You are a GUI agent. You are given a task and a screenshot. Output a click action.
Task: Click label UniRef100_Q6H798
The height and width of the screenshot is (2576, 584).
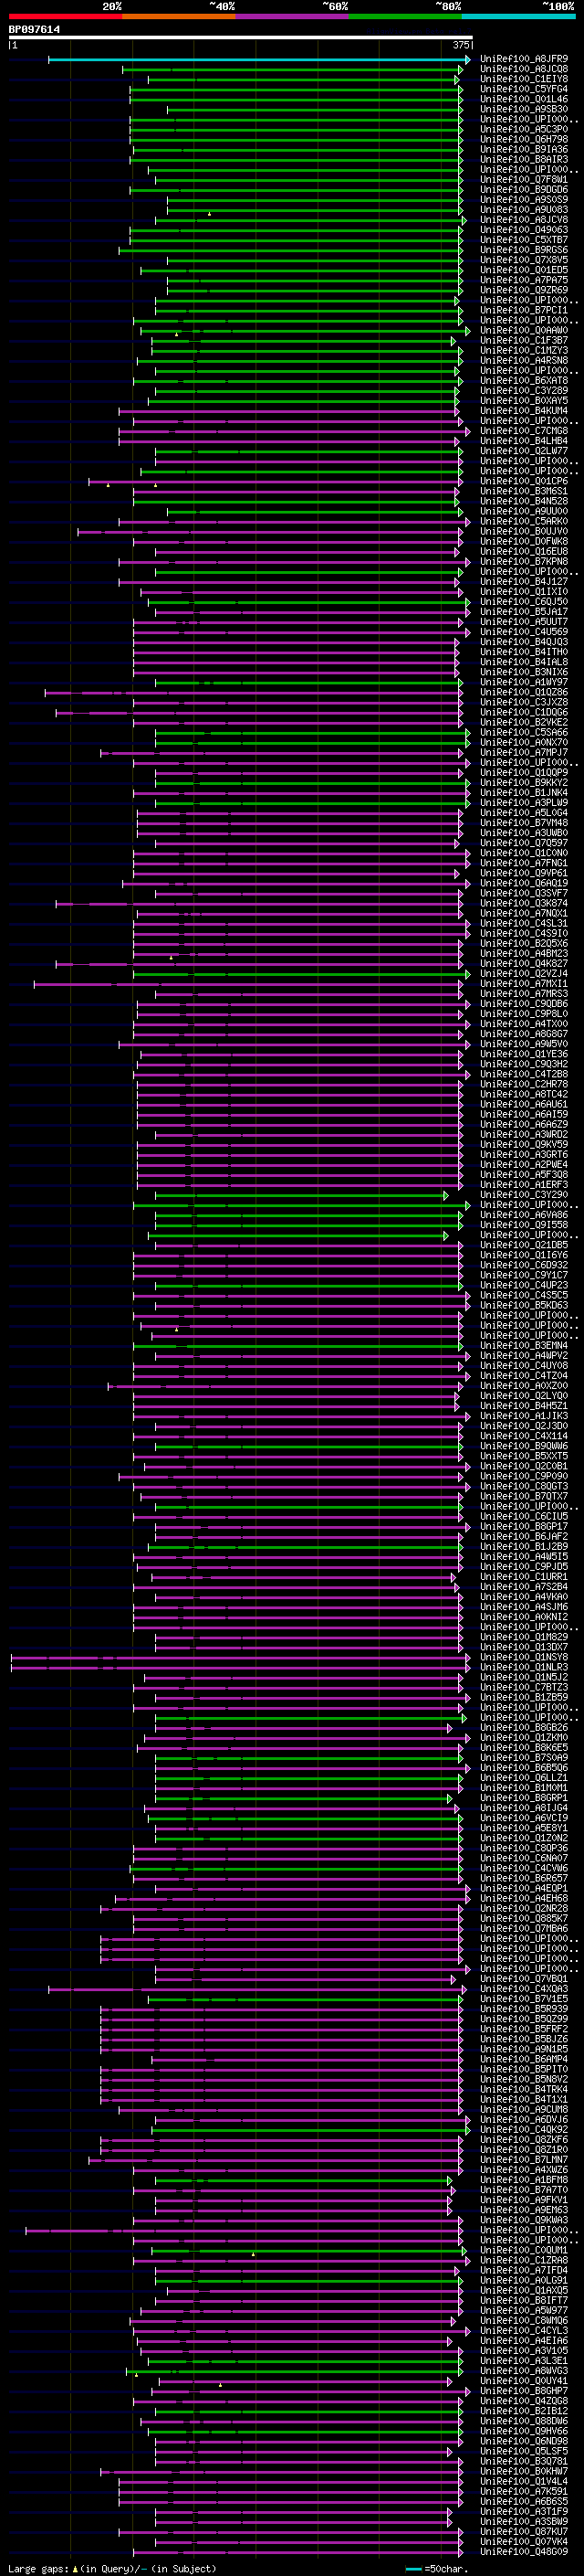coord(524,139)
